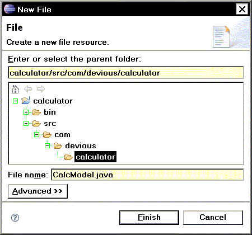Viewport: 252px width, 235px height.
Task: Click the selected calculator subfolder icon
Action: tap(68, 157)
